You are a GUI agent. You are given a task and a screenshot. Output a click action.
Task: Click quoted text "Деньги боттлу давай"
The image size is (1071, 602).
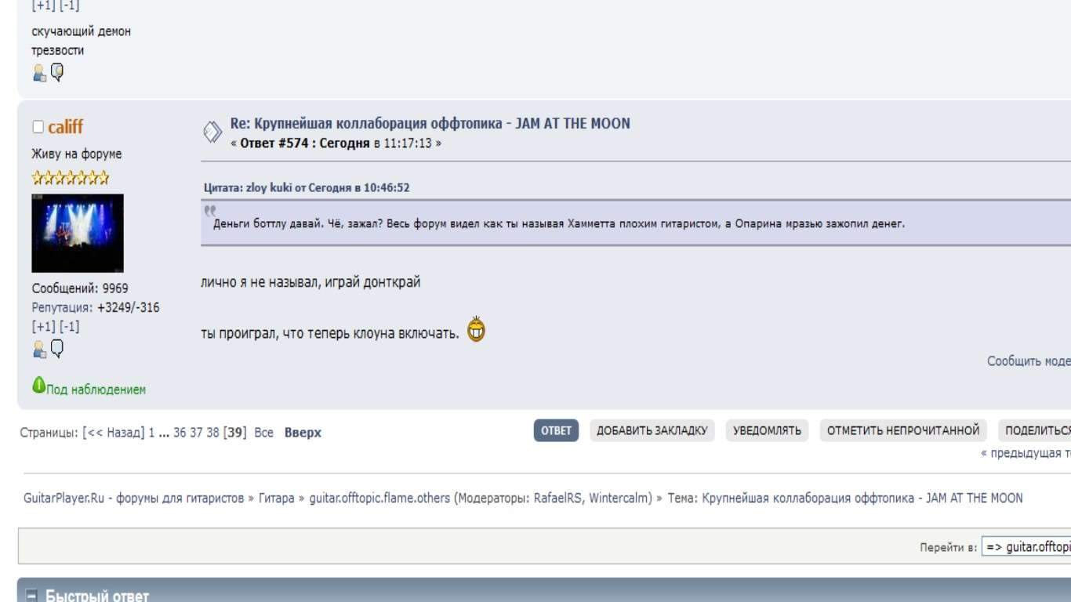pyautogui.click(x=267, y=224)
